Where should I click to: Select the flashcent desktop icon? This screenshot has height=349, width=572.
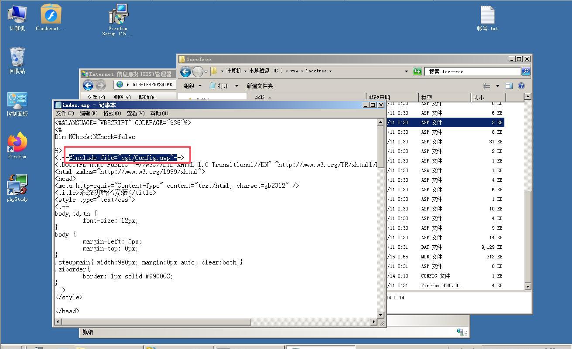pos(51,18)
